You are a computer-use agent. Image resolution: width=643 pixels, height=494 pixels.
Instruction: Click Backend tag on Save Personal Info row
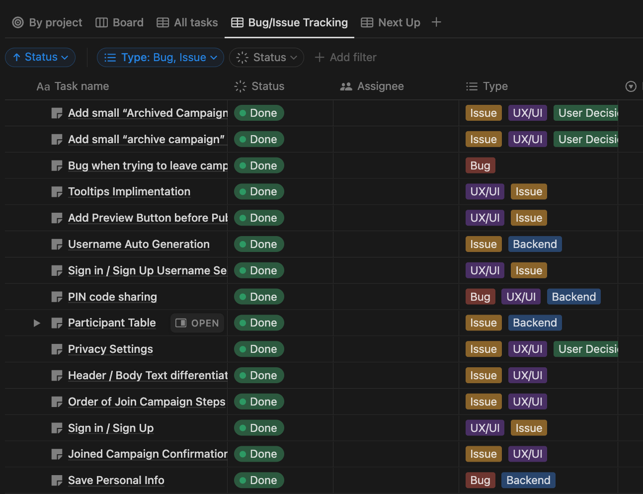pos(529,481)
